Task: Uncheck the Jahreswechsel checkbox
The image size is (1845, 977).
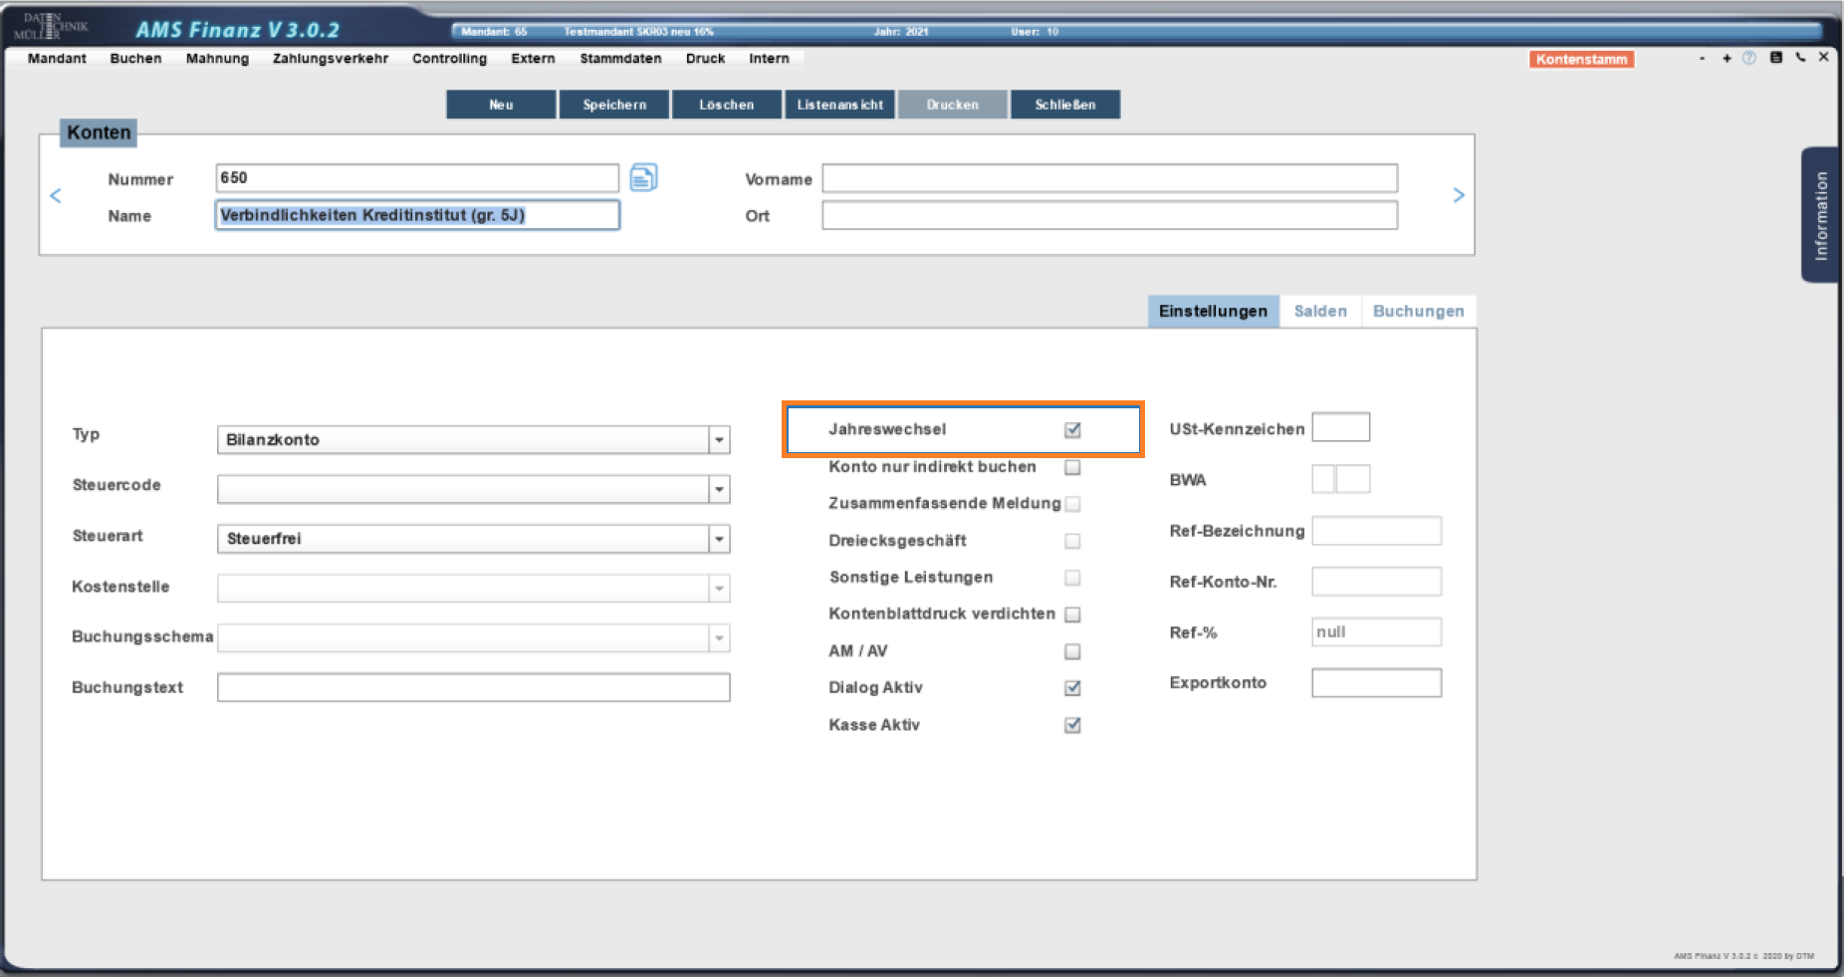Action: click(x=1072, y=430)
